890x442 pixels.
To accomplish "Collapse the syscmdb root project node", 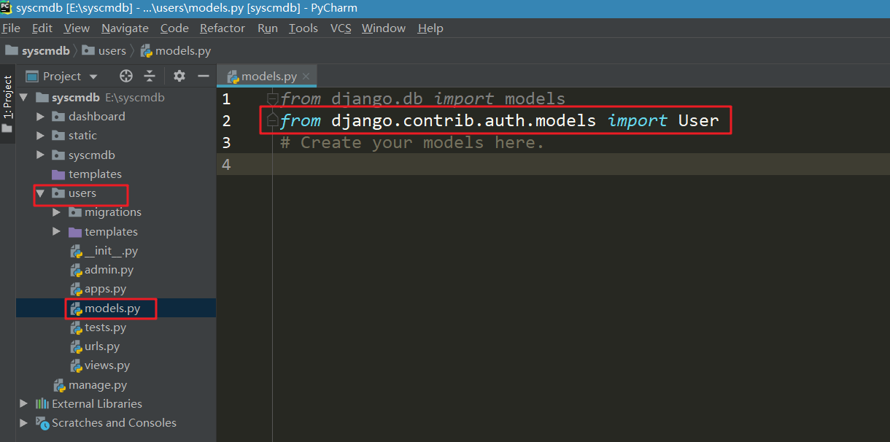I will point(23,97).
